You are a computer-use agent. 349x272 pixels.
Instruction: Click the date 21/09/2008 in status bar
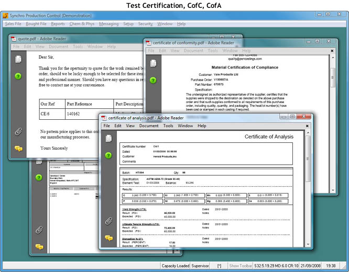(x=310, y=266)
